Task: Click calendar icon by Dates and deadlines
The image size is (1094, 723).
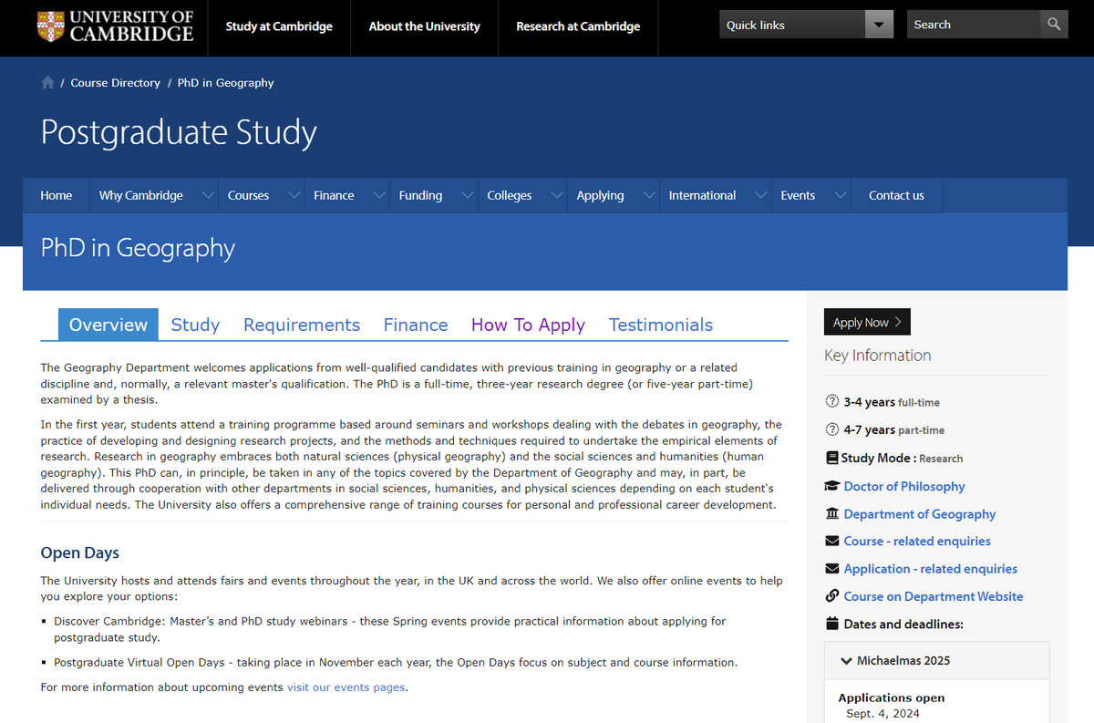Action: pyautogui.click(x=831, y=624)
